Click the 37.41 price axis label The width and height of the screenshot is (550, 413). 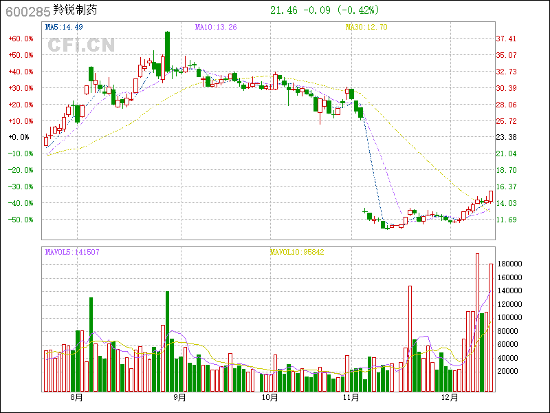(x=506, y=39)
